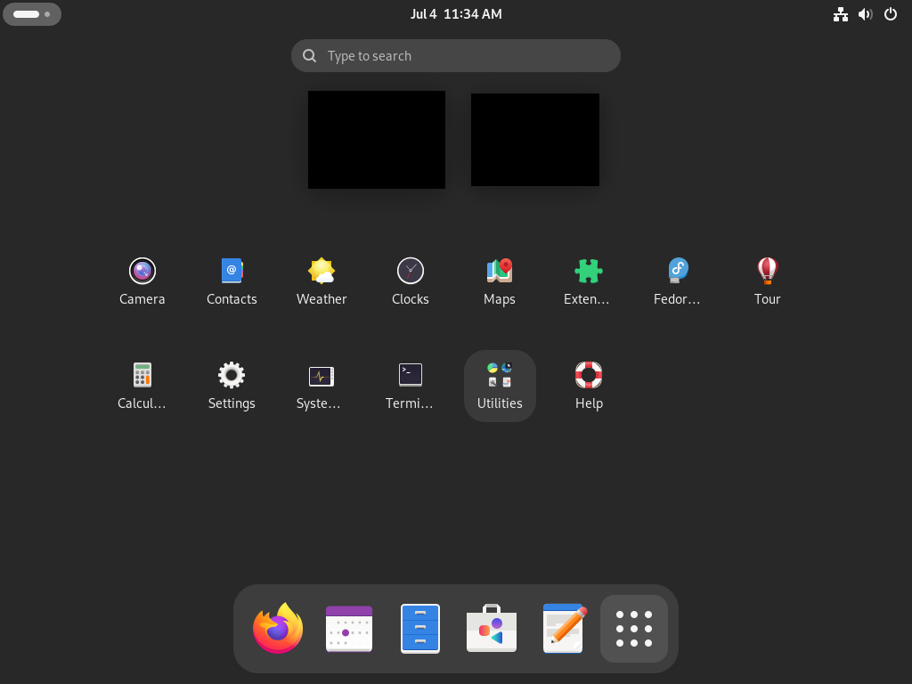The width and height of the screenshot is (912, 684).
Task: Launch the Contacts app
Action: point(232,281)
